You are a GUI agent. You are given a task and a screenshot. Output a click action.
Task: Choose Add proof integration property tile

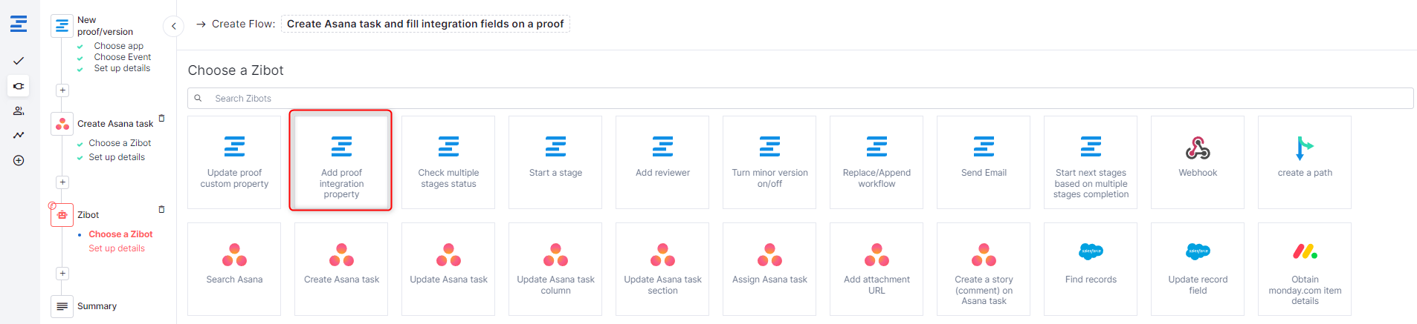tap(341, 162)
